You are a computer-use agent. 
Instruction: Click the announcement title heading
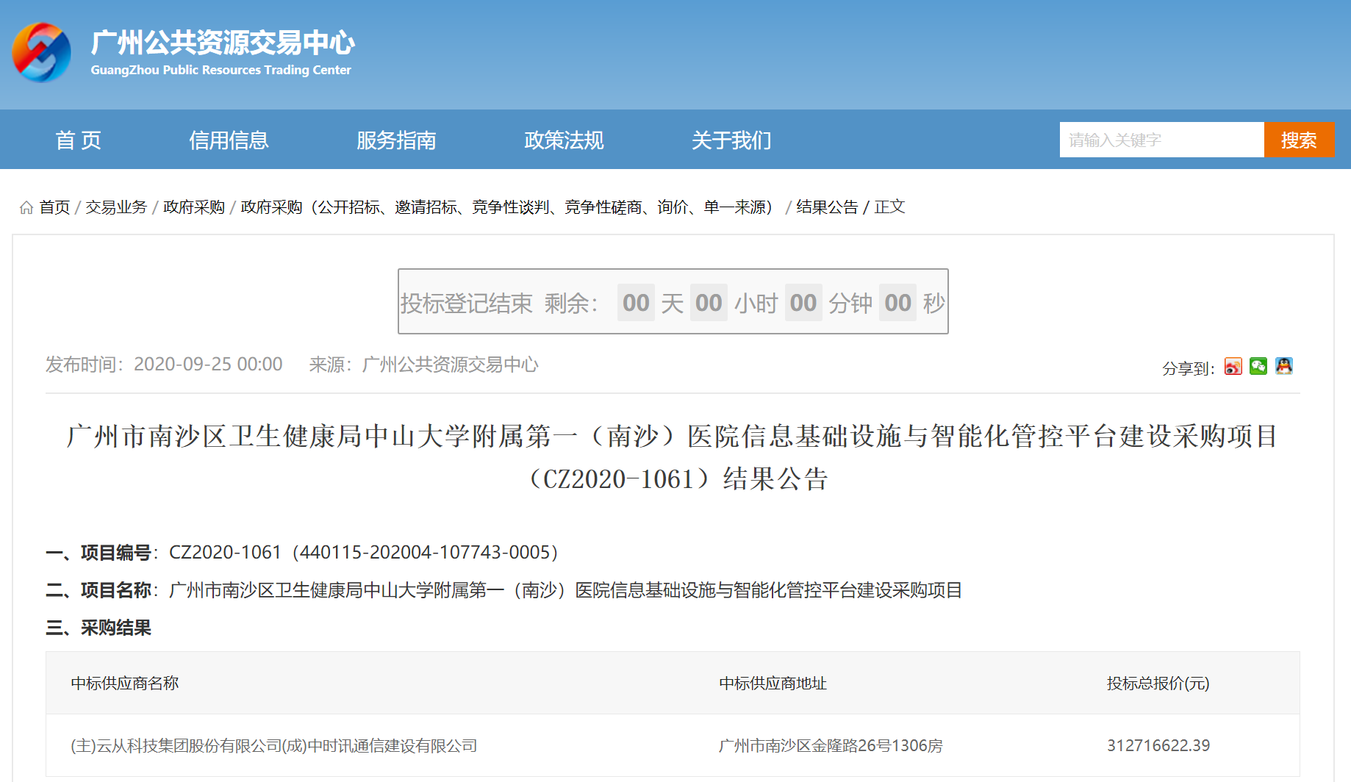click(x=673, y=457)
